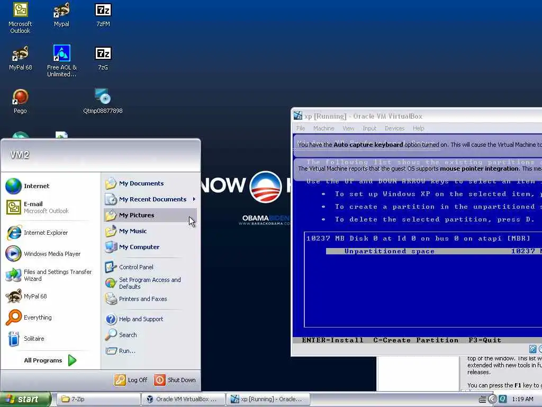Expand All Programs list

click(x=50, y=360)
